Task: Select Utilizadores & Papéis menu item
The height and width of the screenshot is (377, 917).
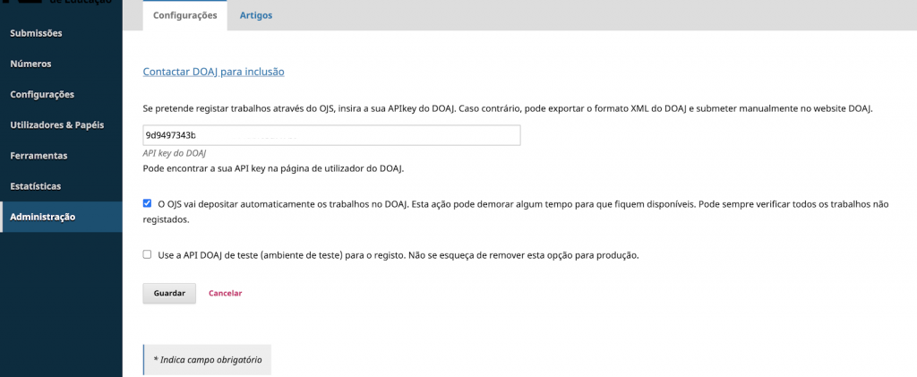Action: (x=57, y=125)
